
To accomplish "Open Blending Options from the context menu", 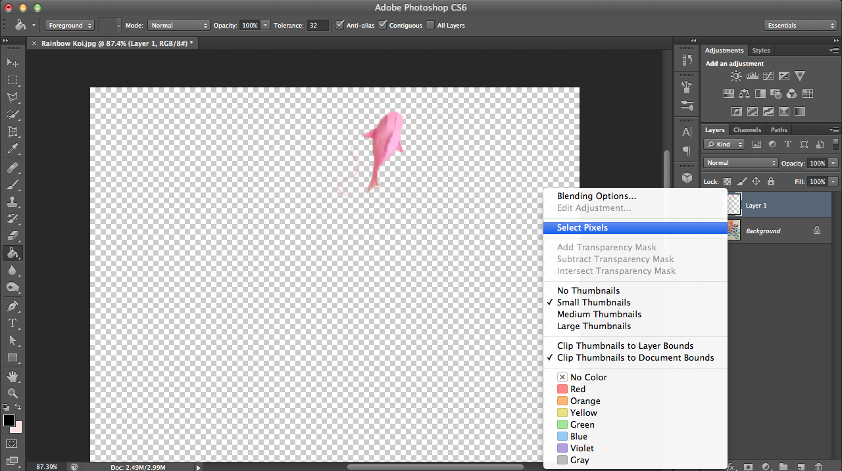I will (x=596, y=196).
